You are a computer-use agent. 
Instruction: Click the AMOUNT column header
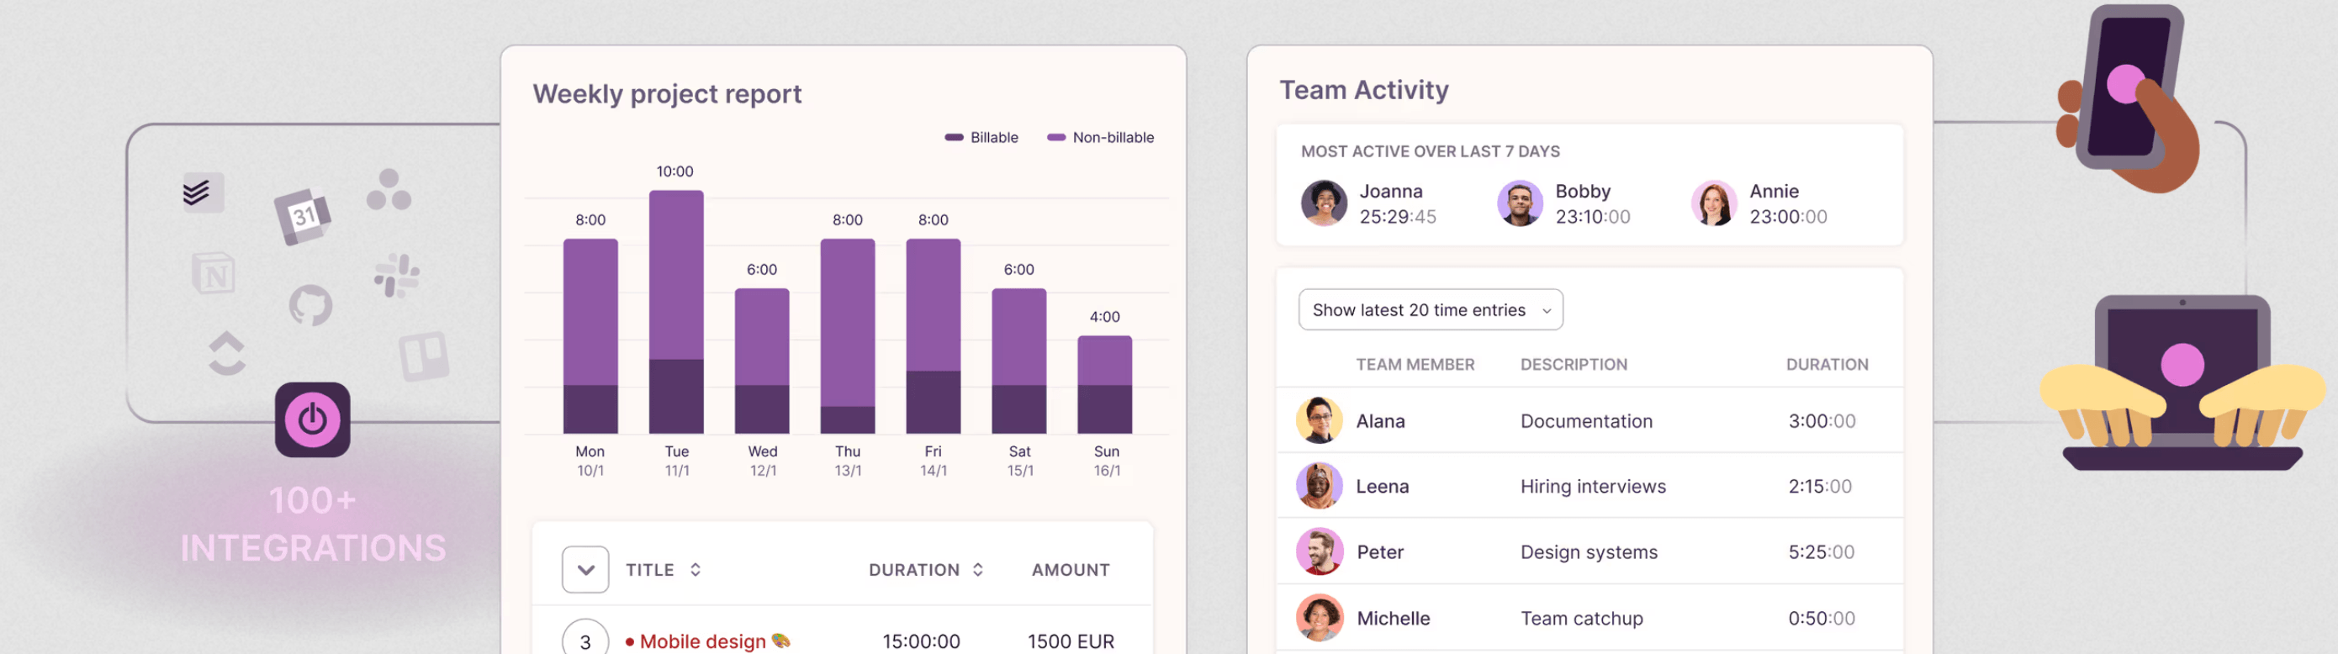[x=1070, y=570]
